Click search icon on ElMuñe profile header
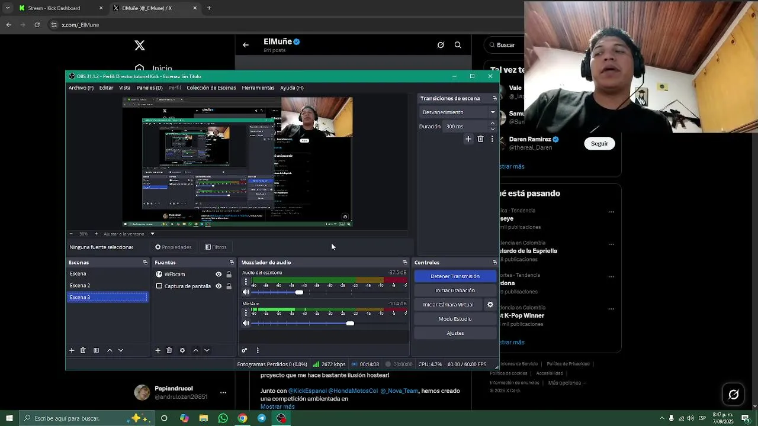Screen dimensions: 758x426 pyautogui.click(x=458, y=45)
